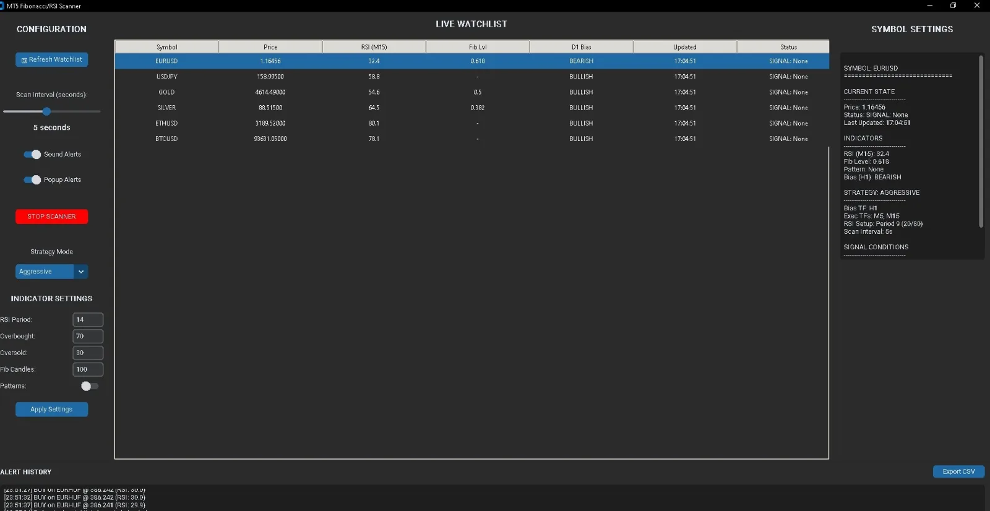Click the 0.382 Fib level cell

tap(478, 108)
